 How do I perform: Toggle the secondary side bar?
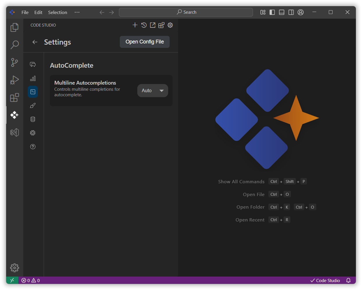pos(291,12)
